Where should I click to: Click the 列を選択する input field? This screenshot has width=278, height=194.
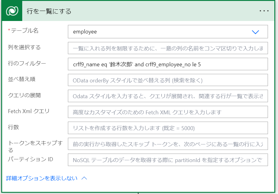(168, 48)
